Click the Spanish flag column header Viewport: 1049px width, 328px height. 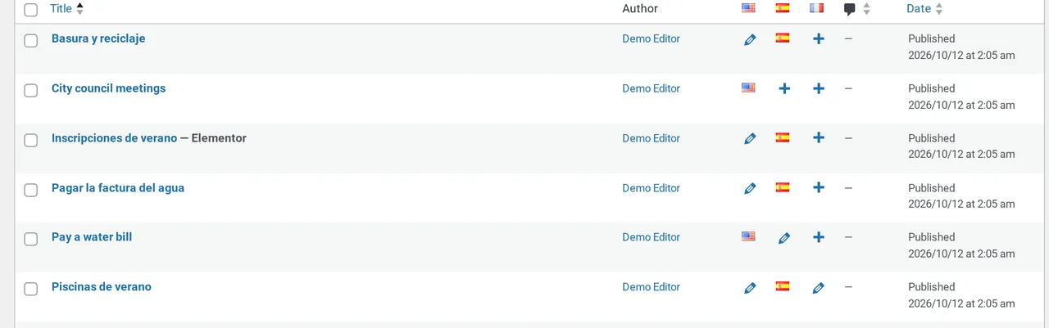783,8
